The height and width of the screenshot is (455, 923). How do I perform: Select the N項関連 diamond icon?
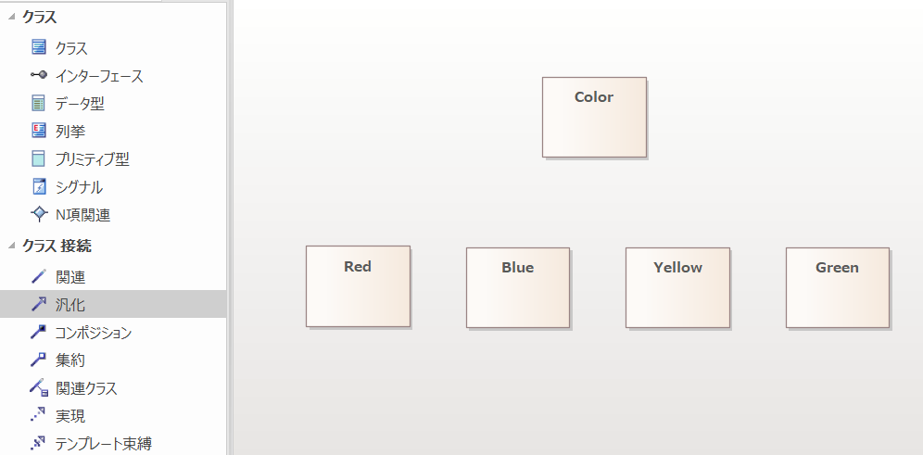click(38, 214)
